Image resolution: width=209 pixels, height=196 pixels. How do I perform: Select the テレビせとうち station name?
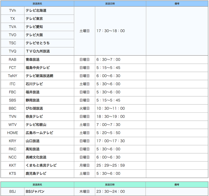pyautogui.click(x=38, y=43)
